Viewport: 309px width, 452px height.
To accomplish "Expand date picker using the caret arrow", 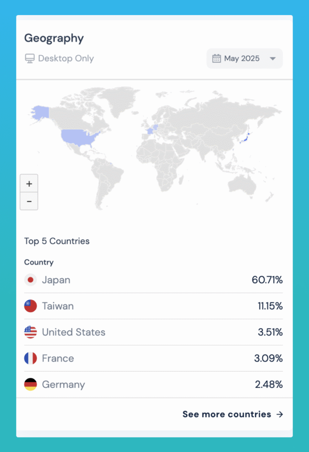I will [x=272, y=59].
